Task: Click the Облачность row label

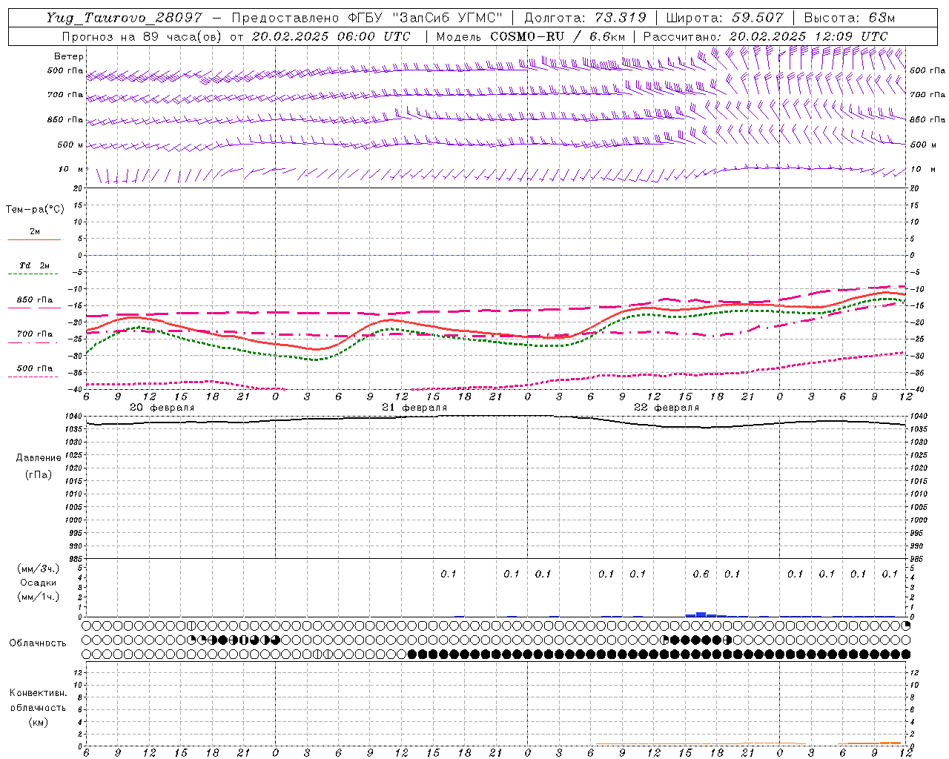Action: [38, 643]
